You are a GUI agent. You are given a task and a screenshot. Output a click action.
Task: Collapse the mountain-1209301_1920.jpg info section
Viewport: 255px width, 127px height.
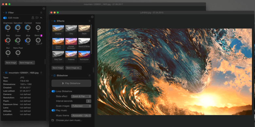point(4,73)
